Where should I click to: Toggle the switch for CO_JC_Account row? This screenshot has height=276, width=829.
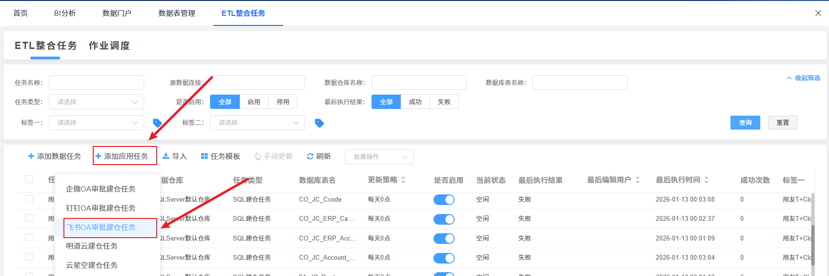point(444,258)
